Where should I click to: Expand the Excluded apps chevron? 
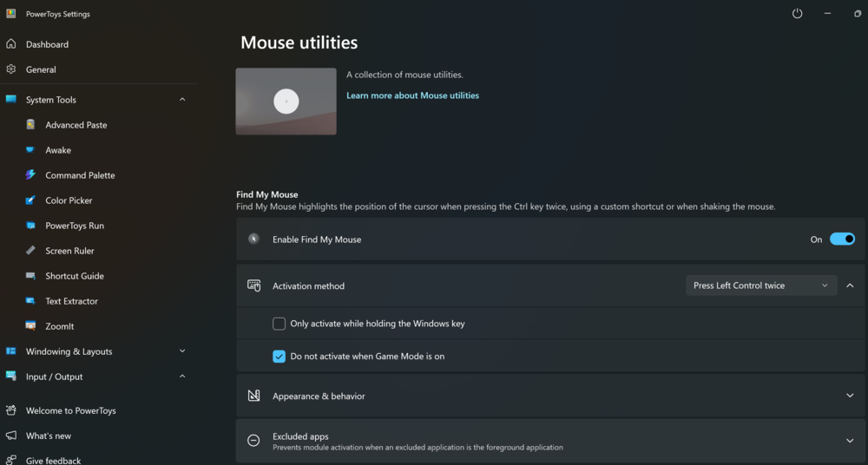point(850,441)
